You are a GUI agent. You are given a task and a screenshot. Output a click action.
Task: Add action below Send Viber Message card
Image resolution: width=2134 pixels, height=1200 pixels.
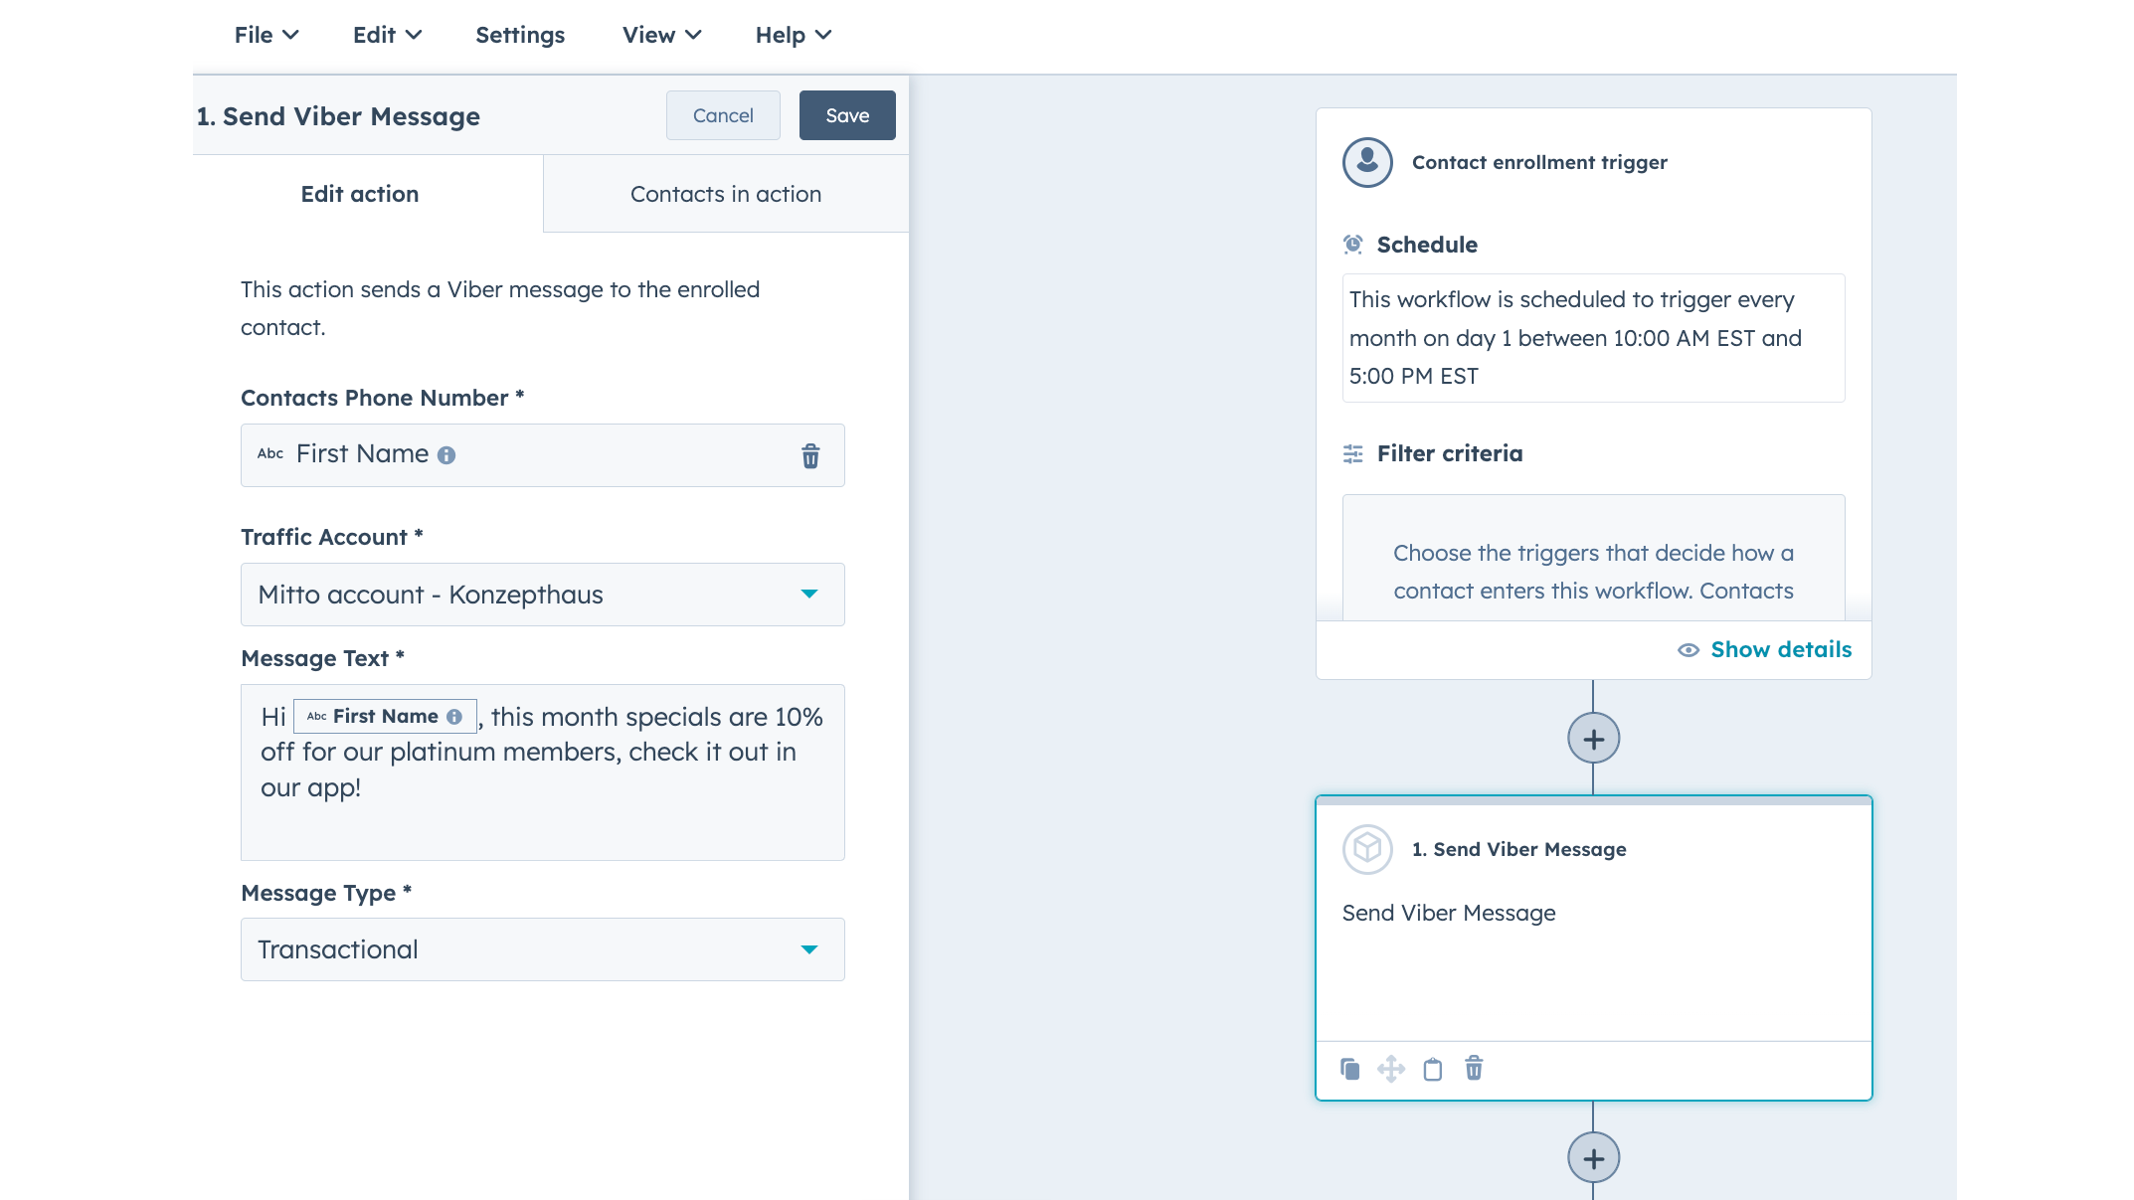(x=1593, y=1158)
